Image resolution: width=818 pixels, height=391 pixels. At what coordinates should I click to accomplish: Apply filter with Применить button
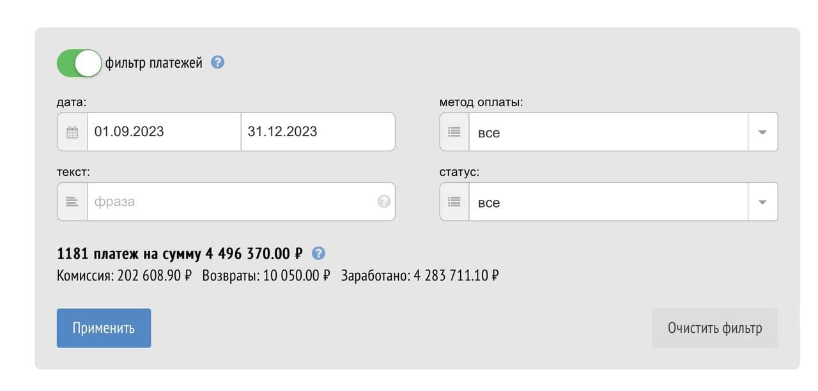(104, 328)
